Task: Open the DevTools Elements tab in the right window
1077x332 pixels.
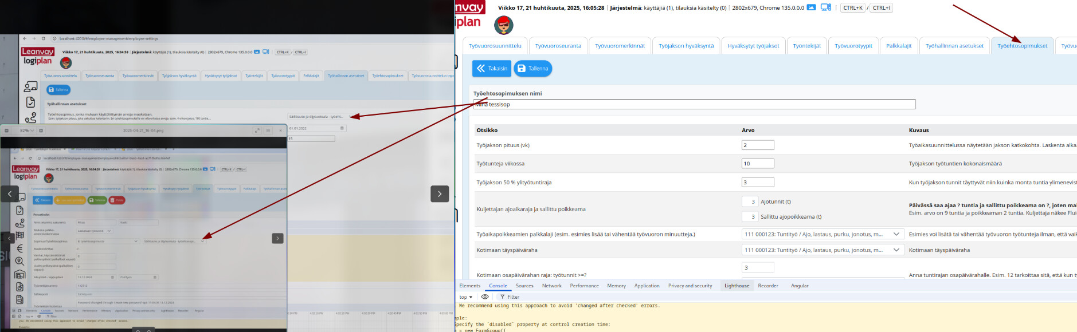Action: coord(469,286)
